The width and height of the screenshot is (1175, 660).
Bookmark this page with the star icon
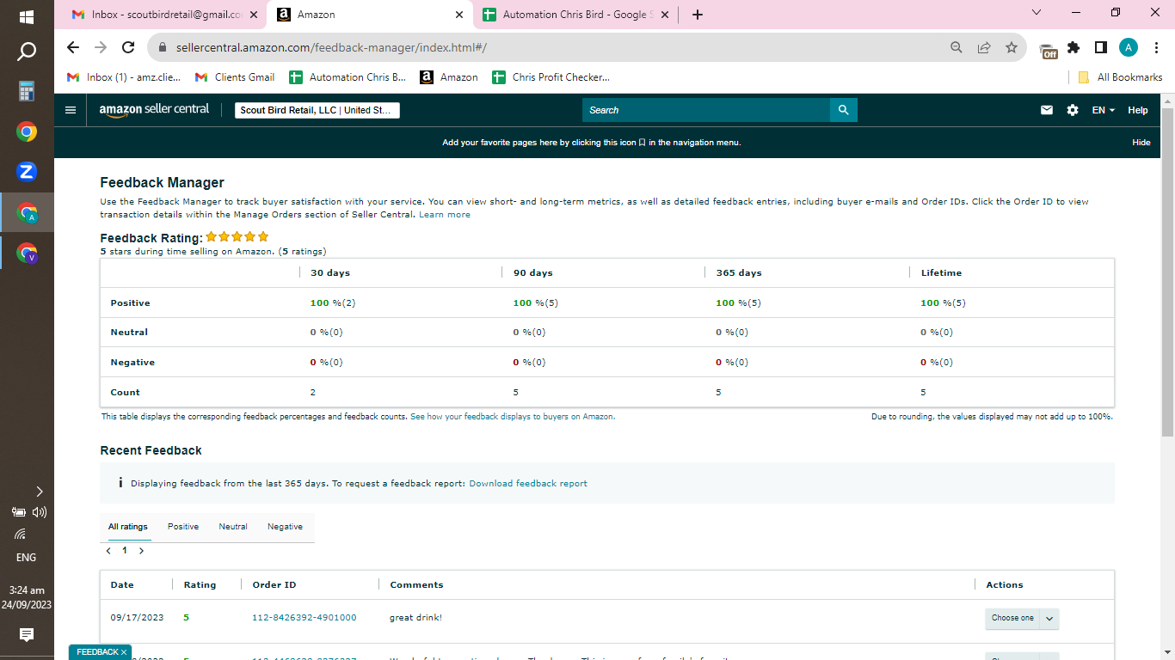1012,47
